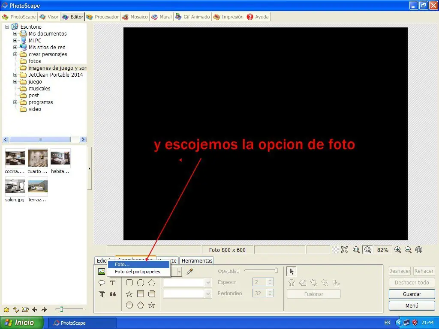Click the Rehacer button

tap(424, 271)
